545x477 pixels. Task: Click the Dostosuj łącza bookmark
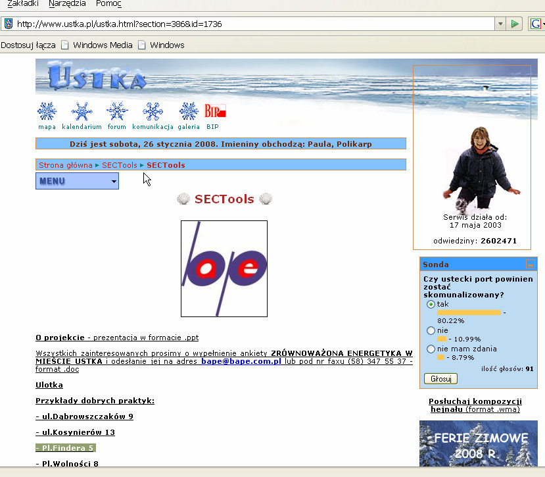coord(28,45)
